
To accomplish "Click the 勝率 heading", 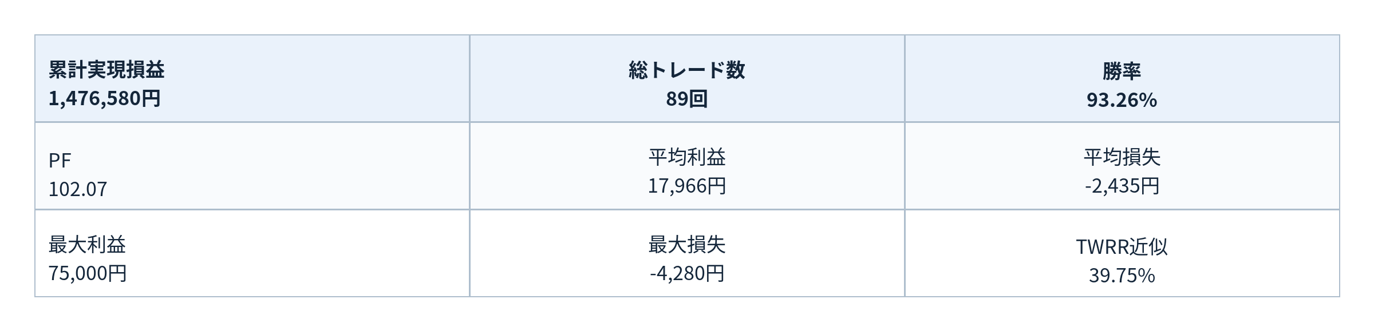I will pos(1122,71).
